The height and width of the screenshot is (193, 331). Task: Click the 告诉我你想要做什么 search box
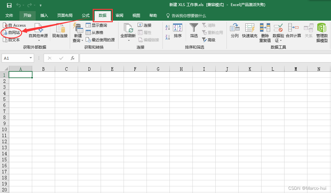[x=186, y=16]
